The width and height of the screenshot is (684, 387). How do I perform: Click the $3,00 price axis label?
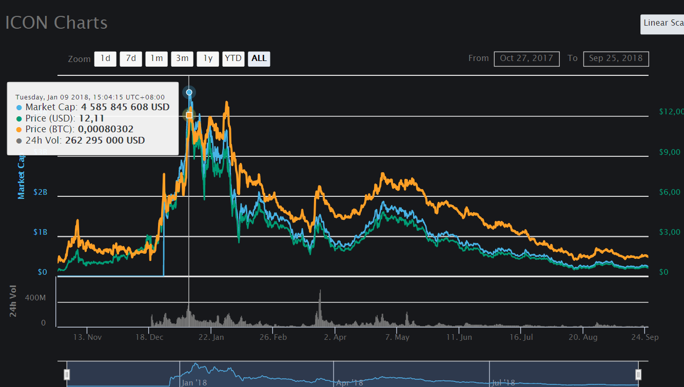coord(670,233)
